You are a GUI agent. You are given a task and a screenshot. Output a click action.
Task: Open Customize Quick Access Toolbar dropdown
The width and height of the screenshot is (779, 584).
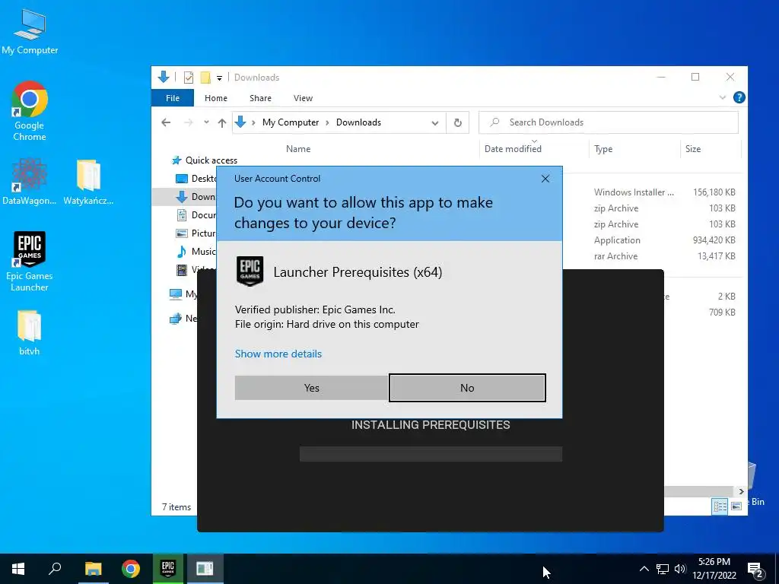tap(219, 78)
